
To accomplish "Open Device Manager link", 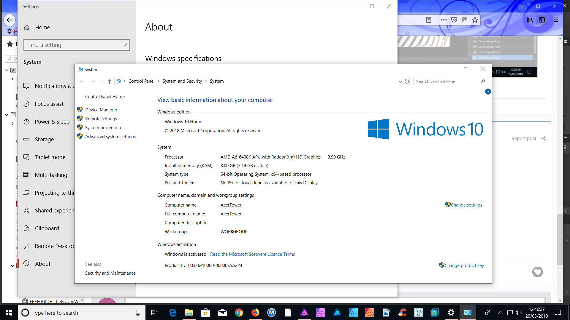I will coord(101,110).
